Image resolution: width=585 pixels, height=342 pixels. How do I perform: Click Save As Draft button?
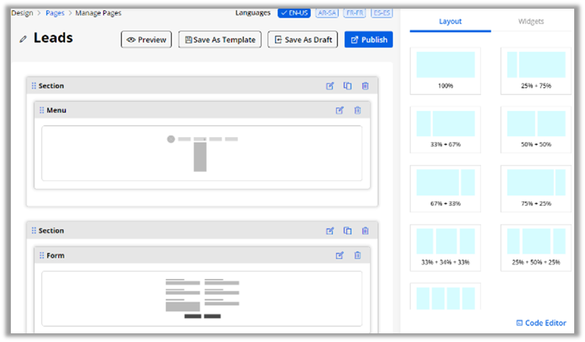303,40
